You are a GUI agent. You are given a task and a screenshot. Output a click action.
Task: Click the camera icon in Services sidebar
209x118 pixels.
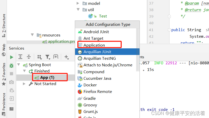tap(11, 82)
